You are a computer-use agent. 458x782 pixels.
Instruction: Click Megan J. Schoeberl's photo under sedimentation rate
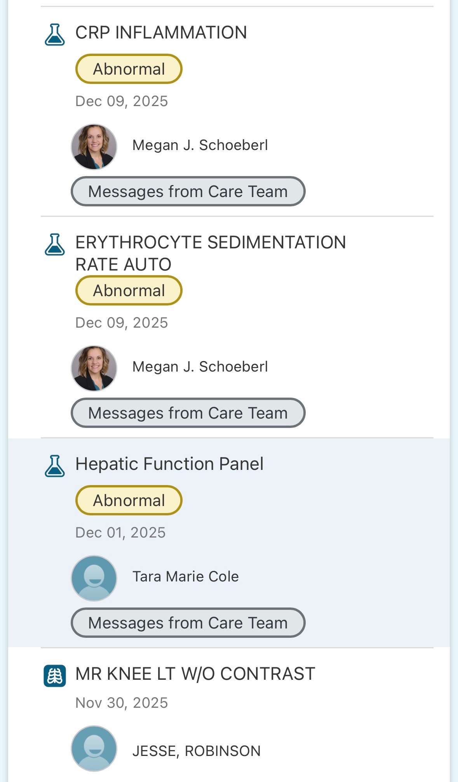coord(94,368)
